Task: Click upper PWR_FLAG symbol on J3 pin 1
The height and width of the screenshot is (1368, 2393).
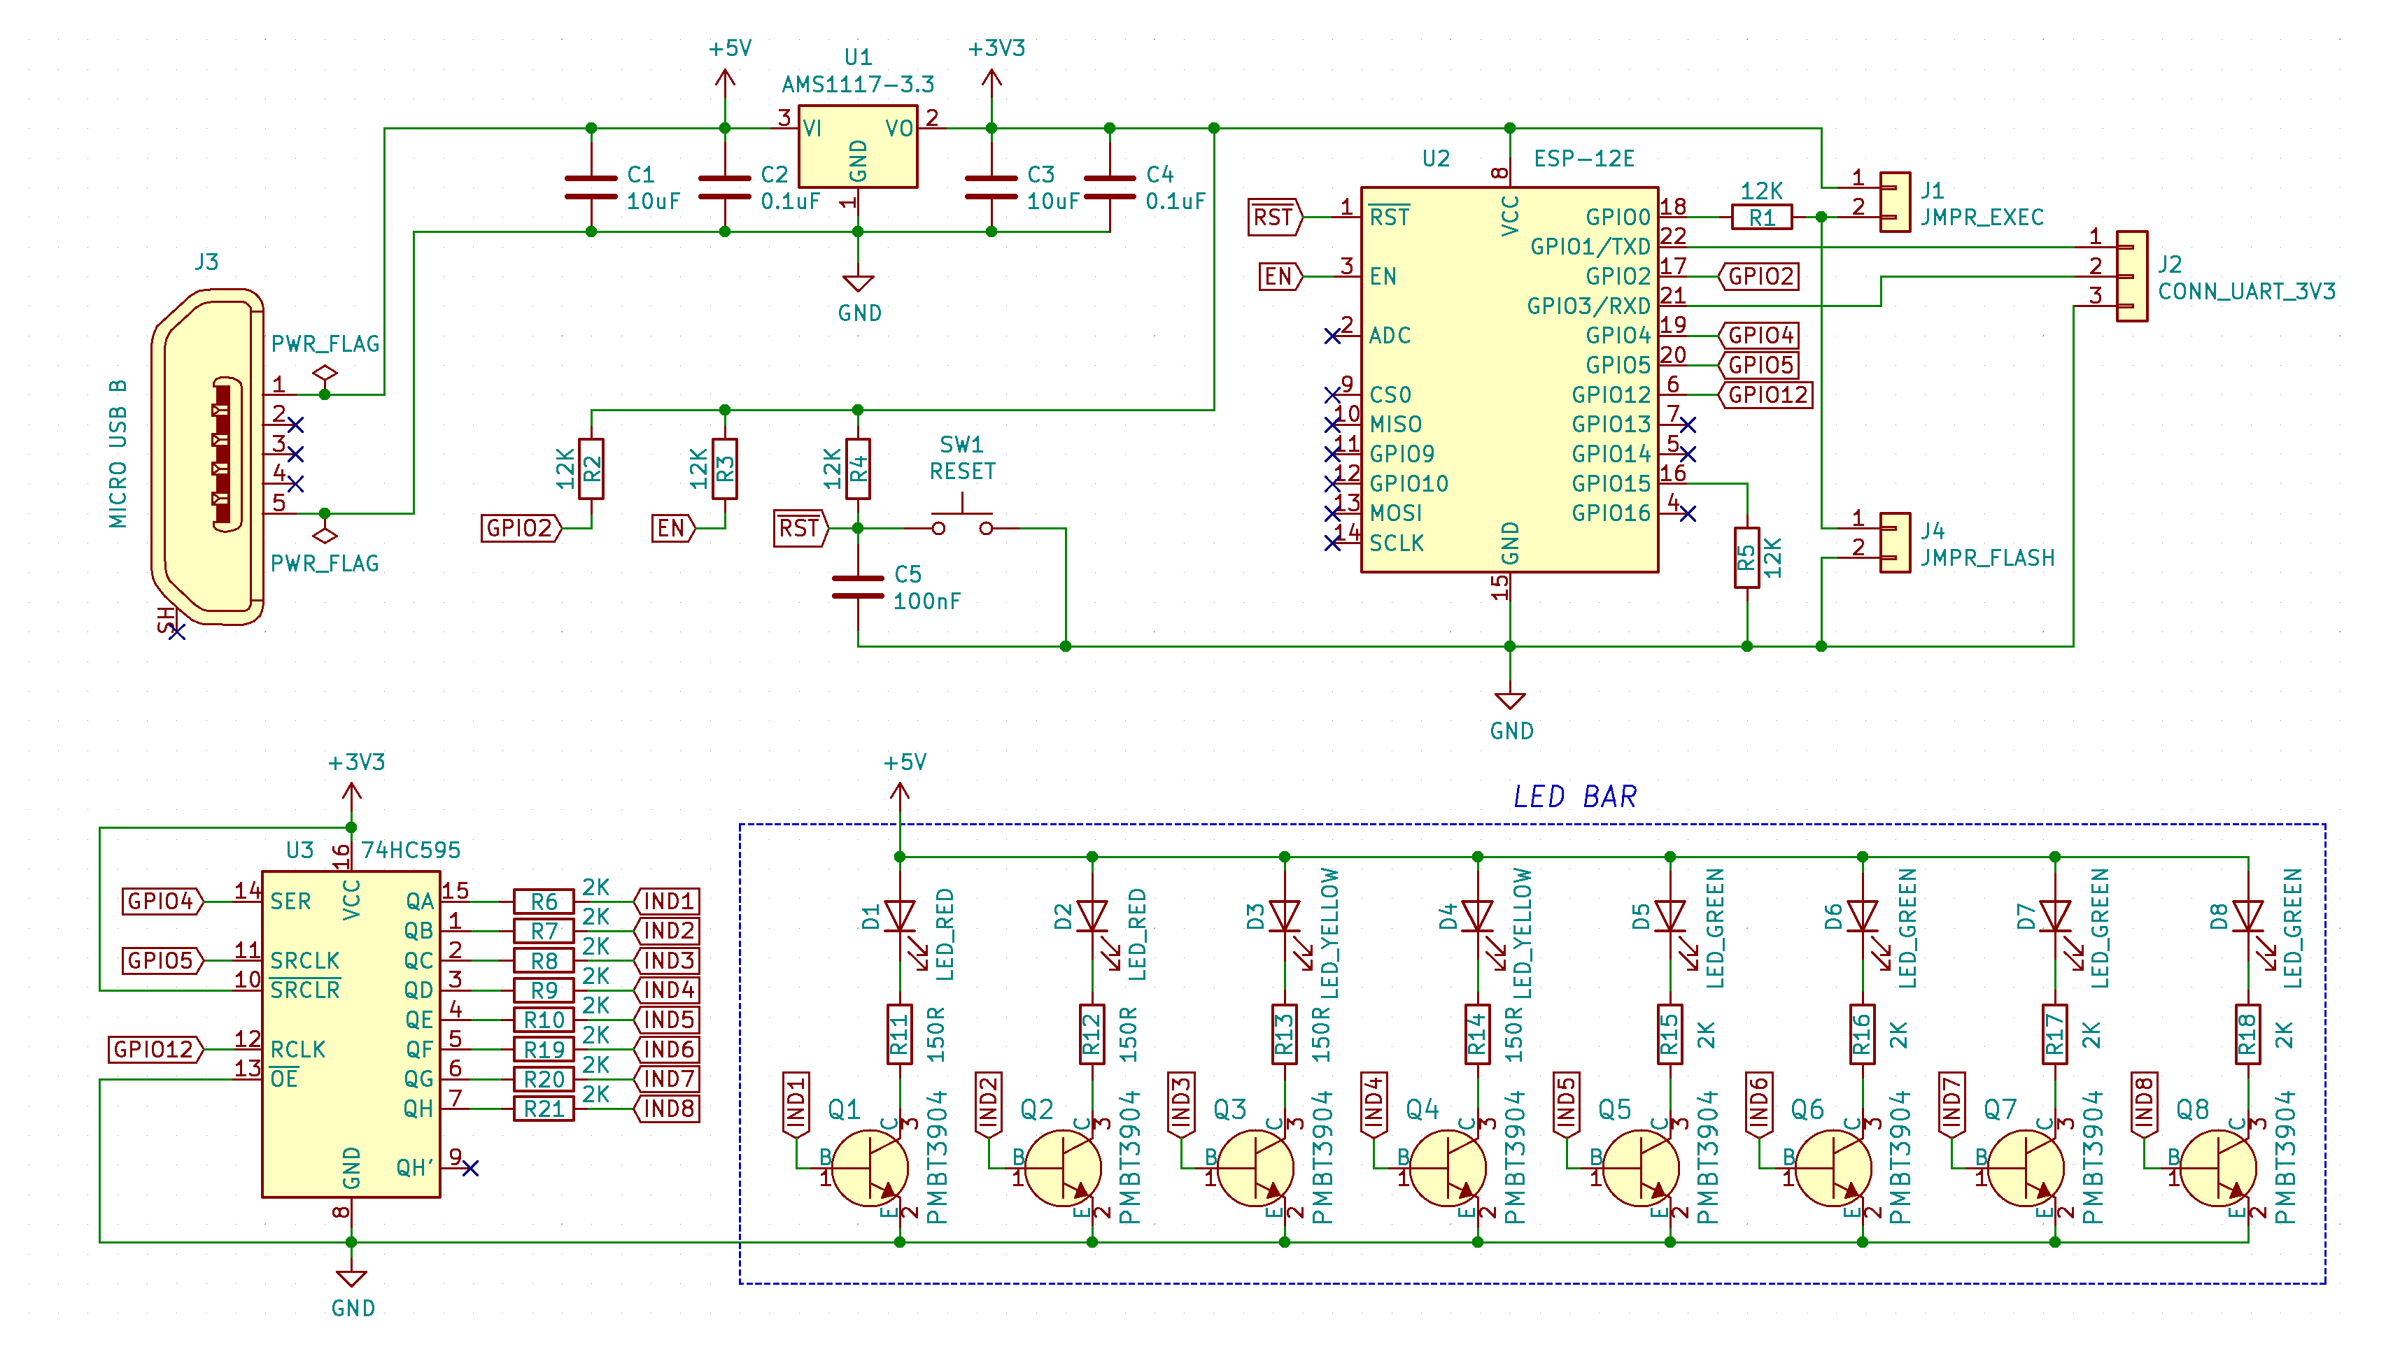Action: (324, 374)
